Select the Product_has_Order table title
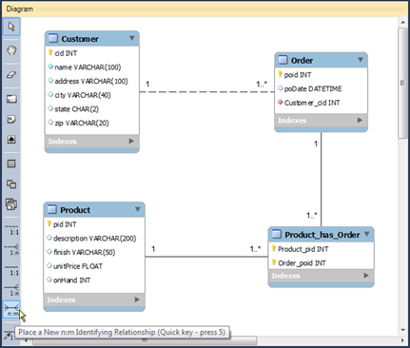Image resolution: width=410 pixels, height=348 pixels. pos(322,235)
